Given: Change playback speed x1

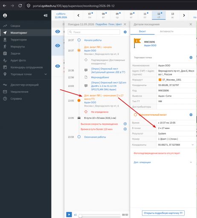Looking at the screenshot, I should (x=75, y=215).
